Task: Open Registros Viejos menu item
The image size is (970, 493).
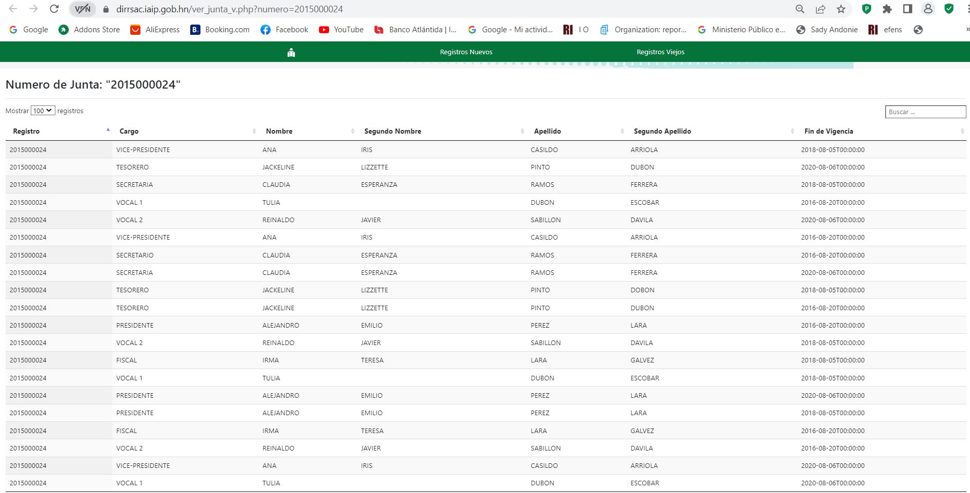Action: 660,52
